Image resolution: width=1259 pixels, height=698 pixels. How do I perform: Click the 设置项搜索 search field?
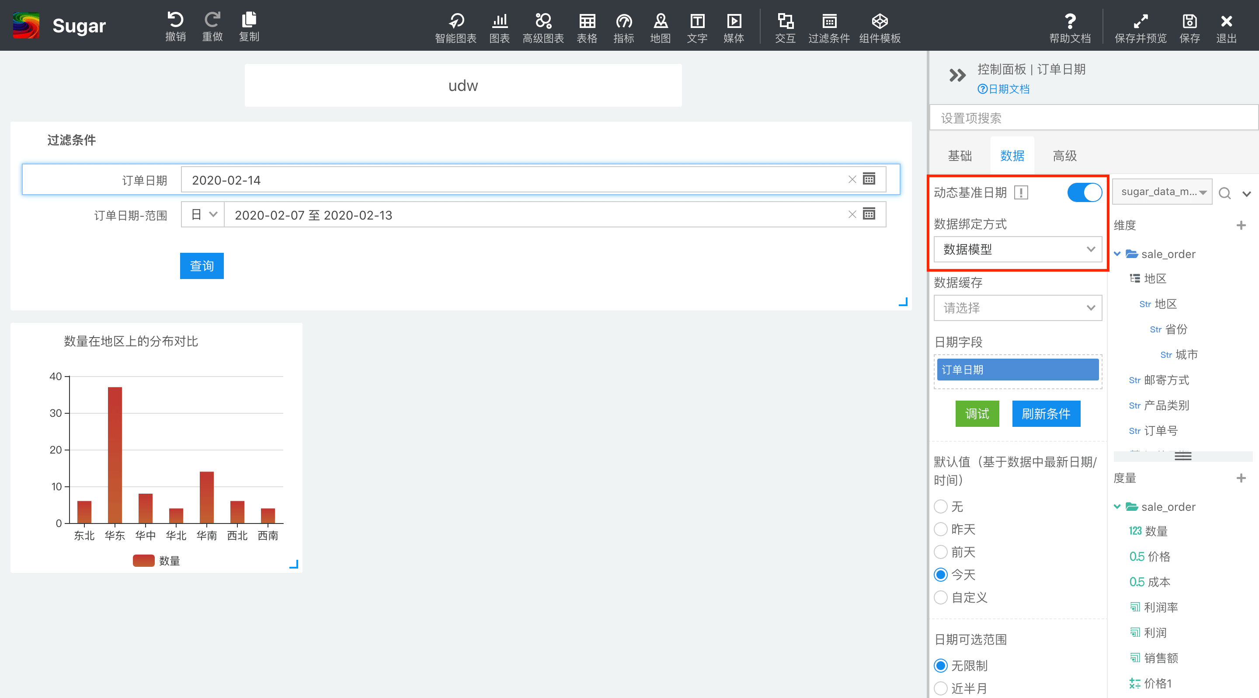1094,118
